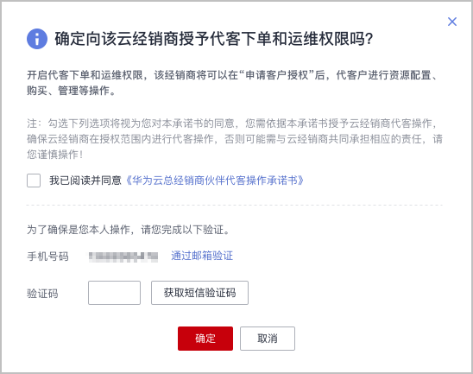
Task: Click the 购买、管理等操作 text line
Action: (71, 91)
